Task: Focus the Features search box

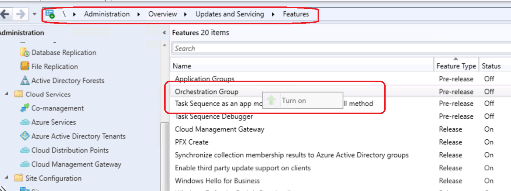Action: click(341, 48)
